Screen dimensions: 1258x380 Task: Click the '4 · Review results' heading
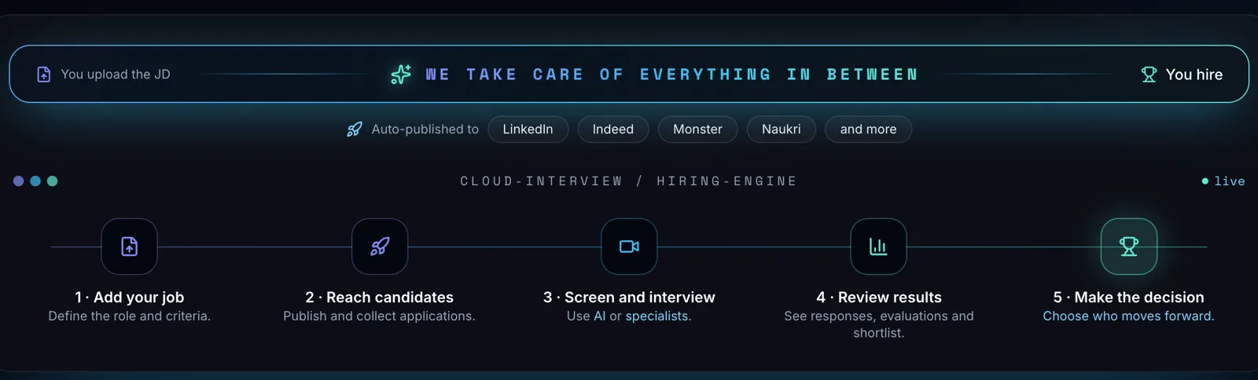pyautogui.click(x=879, y=298)
